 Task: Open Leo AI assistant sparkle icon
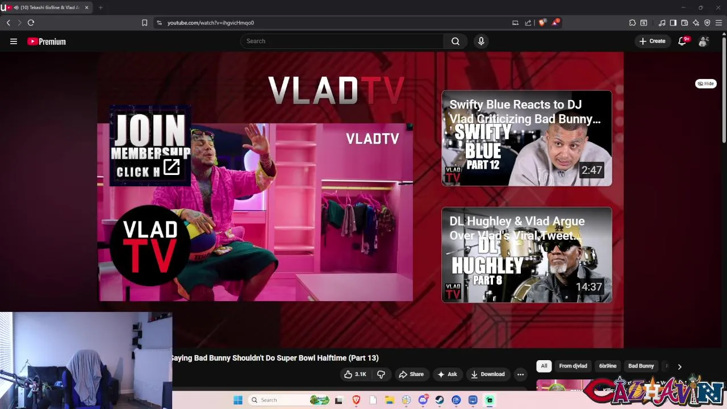[x=696, y=23]
